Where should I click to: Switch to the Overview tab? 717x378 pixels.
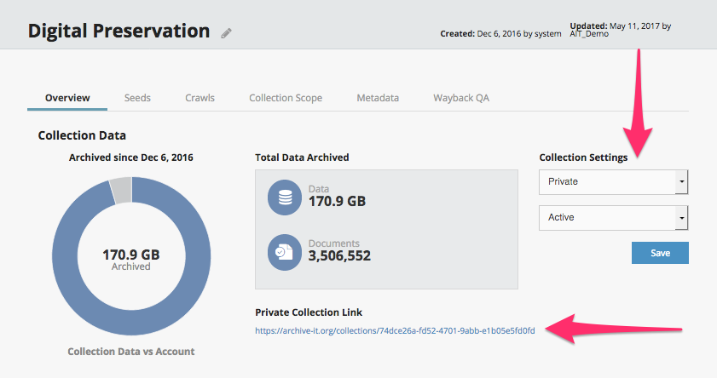(x=67, y=98)
